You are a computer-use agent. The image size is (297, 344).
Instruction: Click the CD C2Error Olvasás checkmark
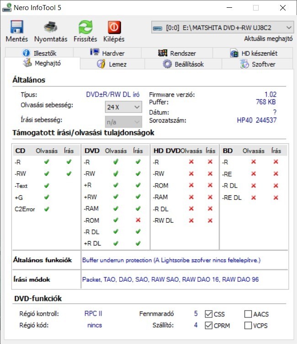click(47, 209)
